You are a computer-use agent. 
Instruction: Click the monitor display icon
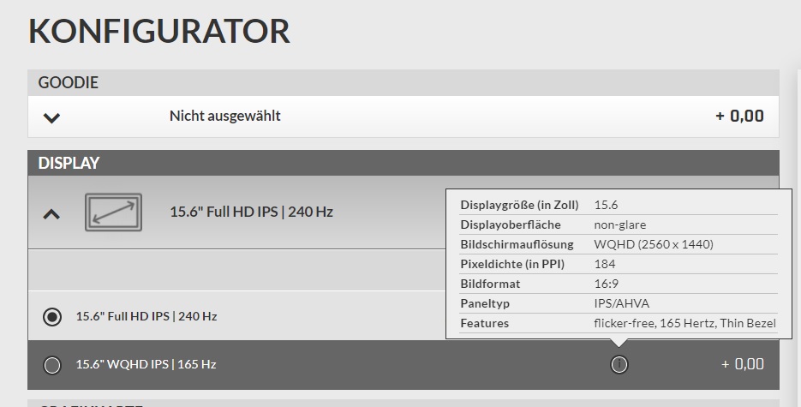[x=112, y=212]
